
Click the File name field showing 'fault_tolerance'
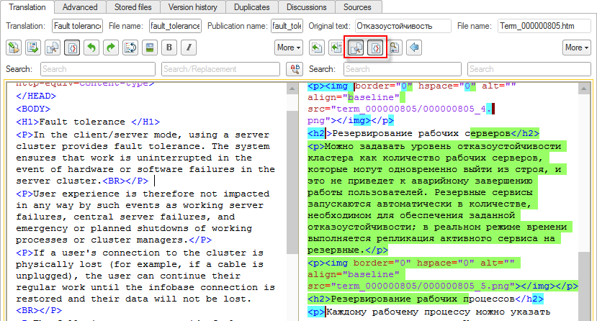click(175, 26)
